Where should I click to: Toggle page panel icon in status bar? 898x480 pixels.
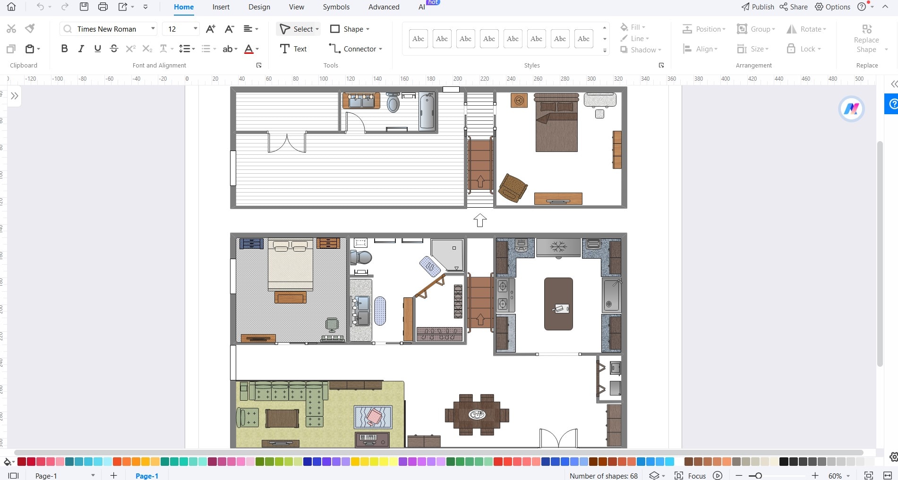pyautogui.click(x=14, y=475)
